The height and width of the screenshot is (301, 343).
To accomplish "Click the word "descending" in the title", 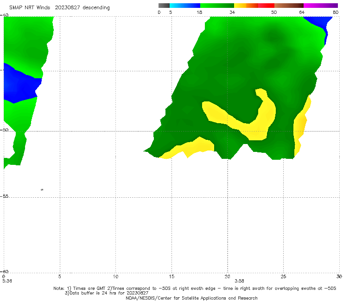I will (x=96, y=8).
